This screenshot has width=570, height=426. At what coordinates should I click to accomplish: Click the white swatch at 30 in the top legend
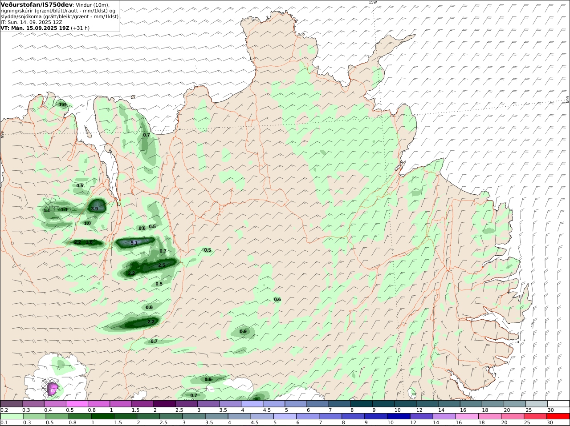click(558, 403)
